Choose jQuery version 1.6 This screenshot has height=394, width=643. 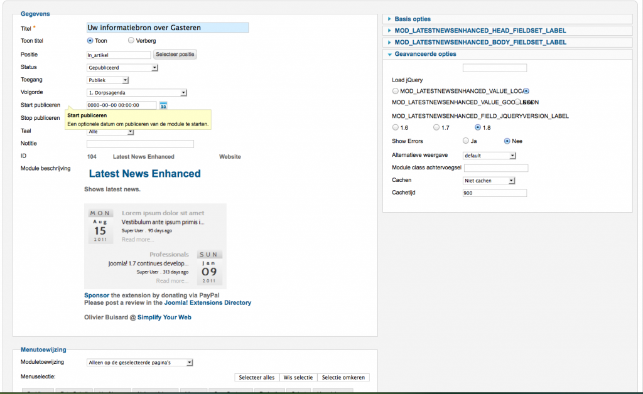point(396,128)
